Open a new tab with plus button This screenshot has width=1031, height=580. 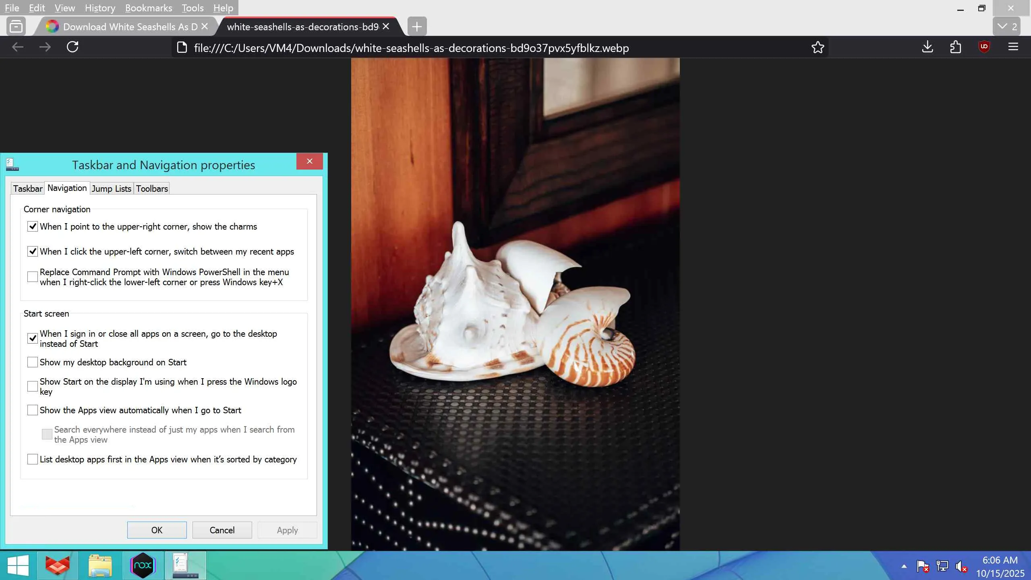tap(417, 27)
